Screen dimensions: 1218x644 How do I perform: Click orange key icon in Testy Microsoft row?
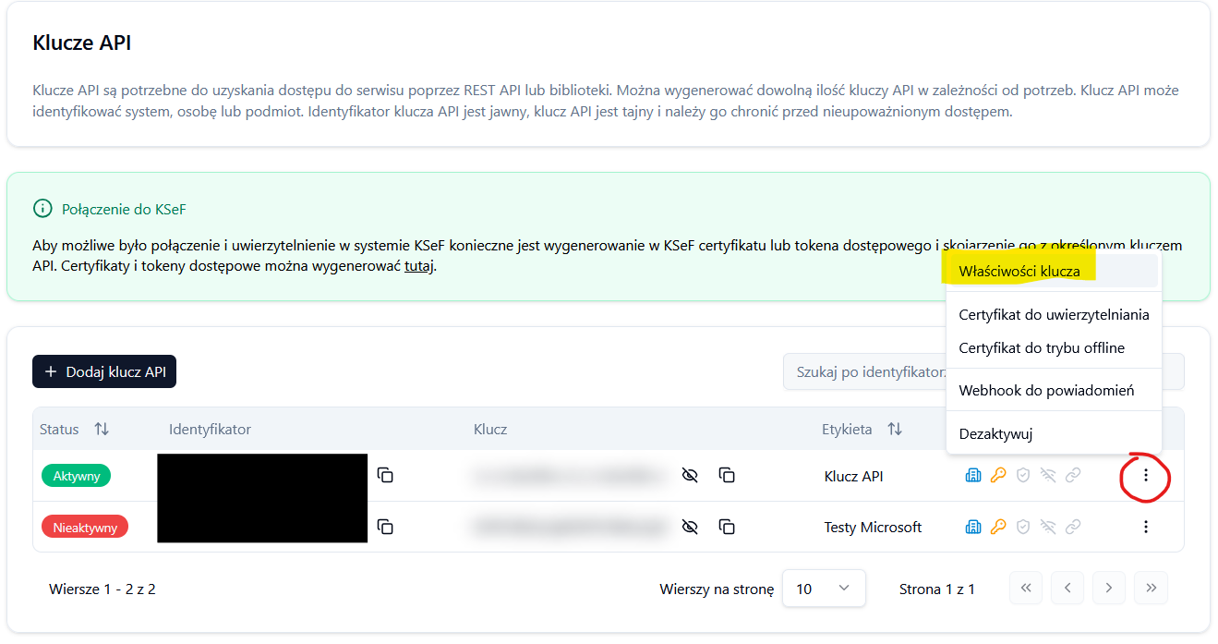997,527
